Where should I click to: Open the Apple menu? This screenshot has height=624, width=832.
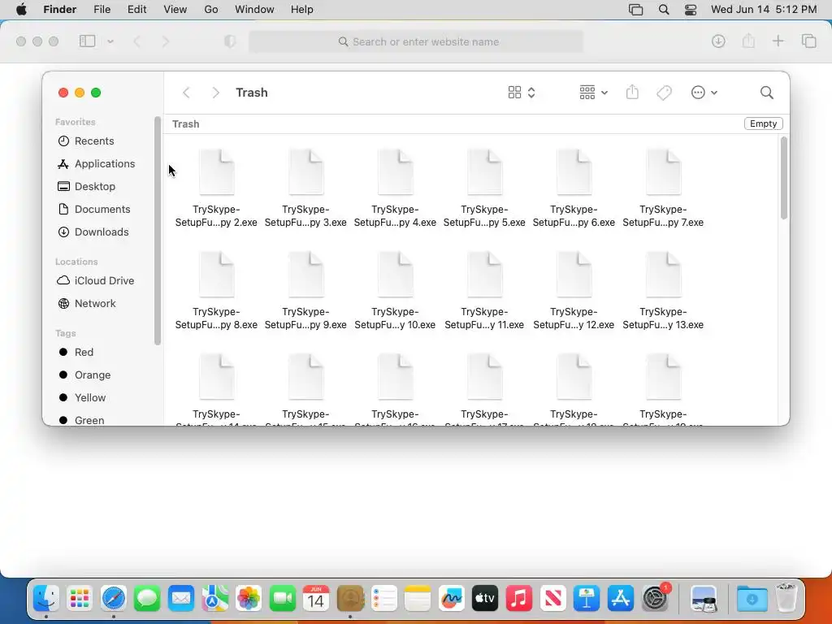click(21, 10)
